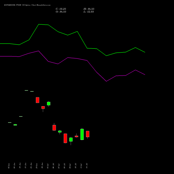Click the 09 Jul date label

click(x=70, y=166)
